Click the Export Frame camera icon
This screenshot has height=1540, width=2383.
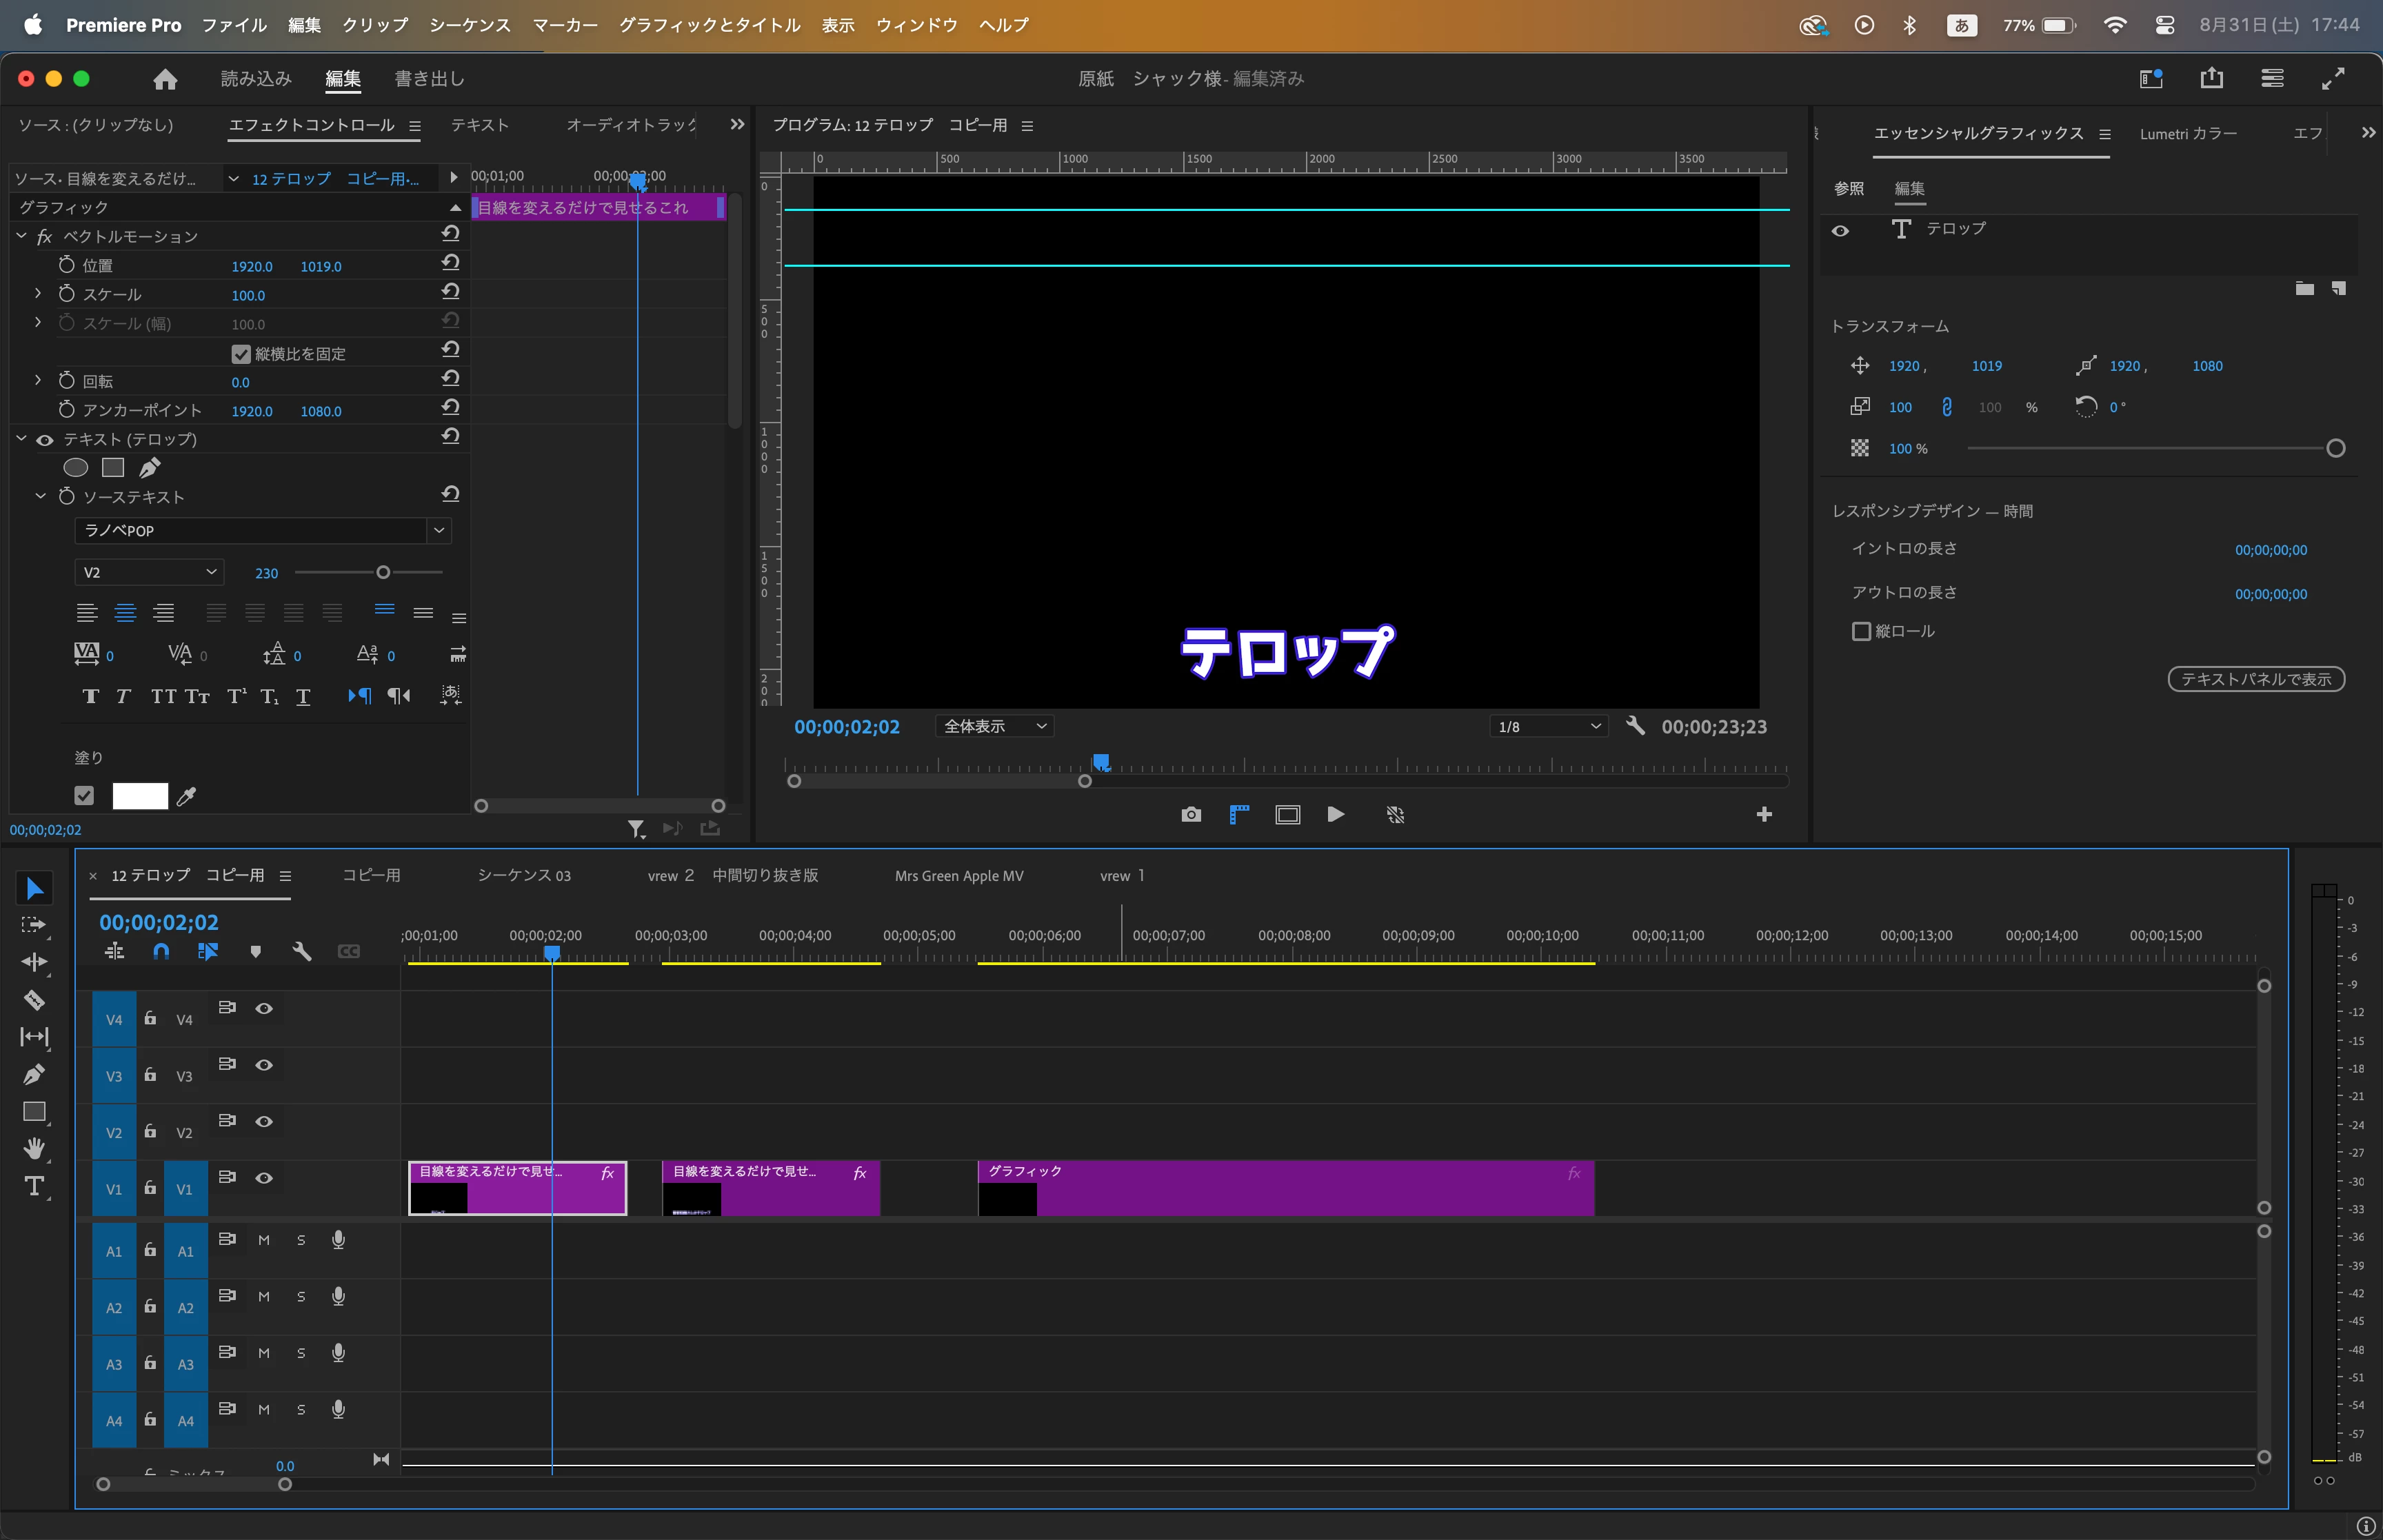point(1190,815)
